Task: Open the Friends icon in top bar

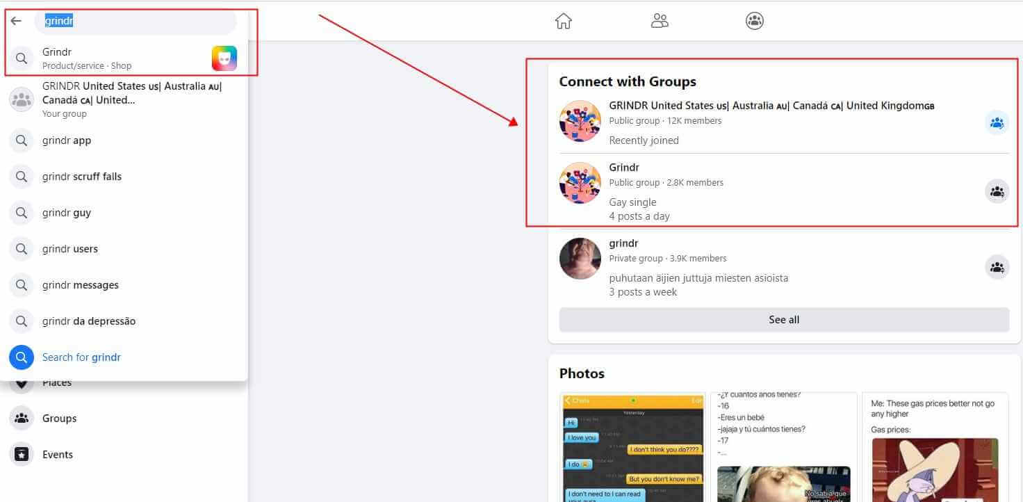Action: pos(659,21)
